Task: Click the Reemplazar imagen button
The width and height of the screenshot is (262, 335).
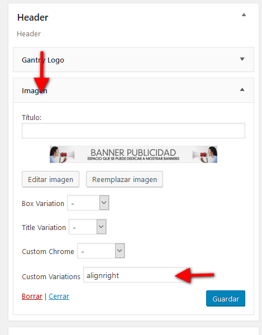Action: pos(125,179)
